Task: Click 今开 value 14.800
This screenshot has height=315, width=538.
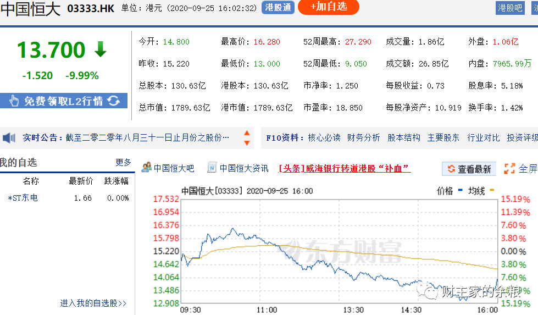Action: tap(176, 42)
